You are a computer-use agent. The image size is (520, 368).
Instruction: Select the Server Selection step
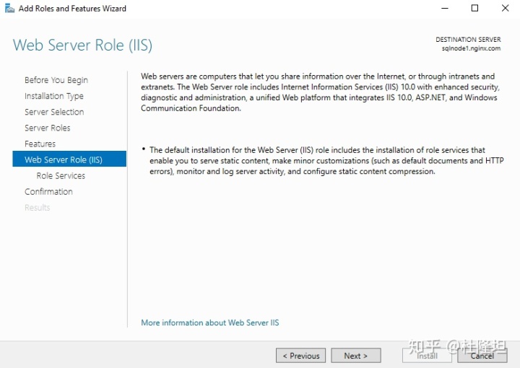tap(54, 112)
